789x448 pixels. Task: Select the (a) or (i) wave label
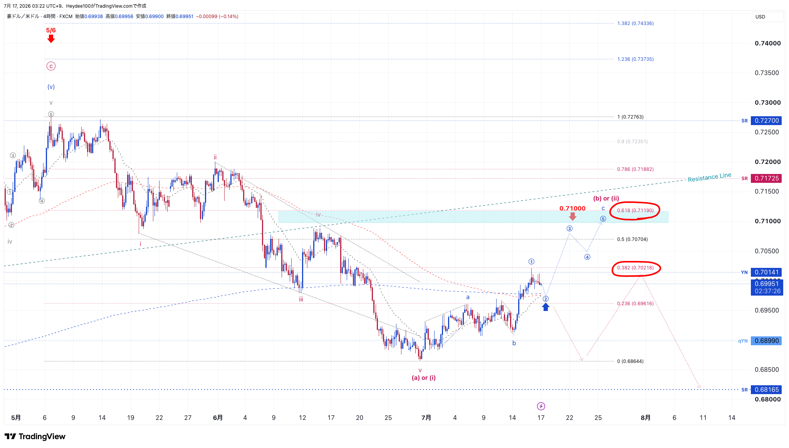[x=424, y=378]
